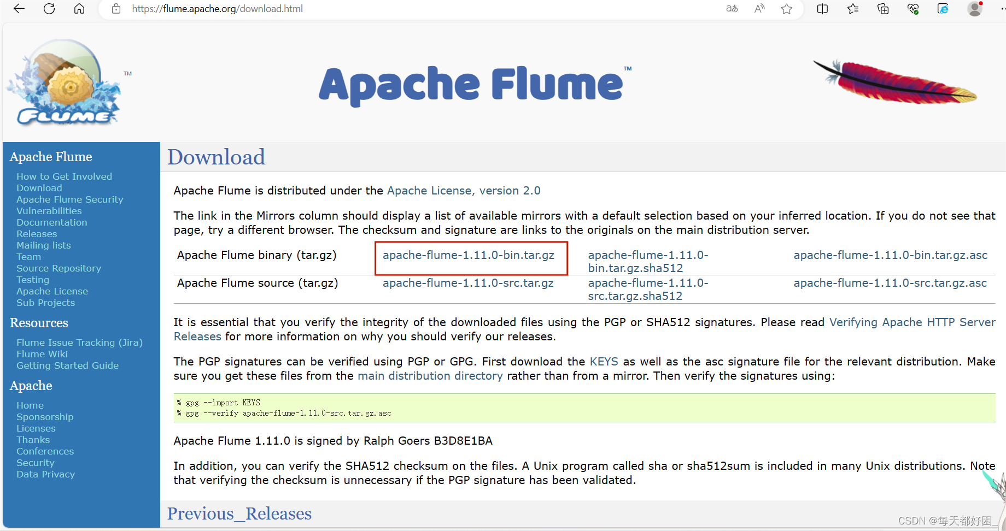The height and width of the screenshot is (531, 1006).
Task: Go back to the previous page
Action: (x=19, y=9)
